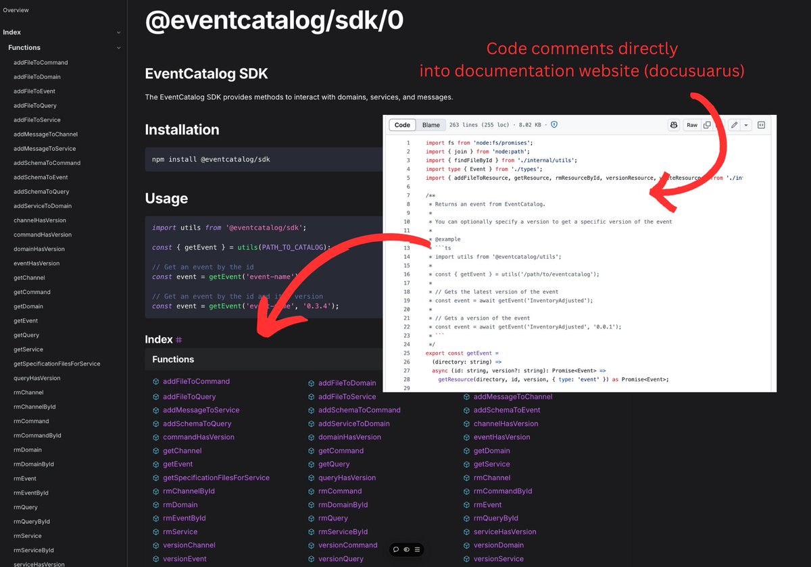Click cube icon beside rmChannelById

(156, 491)
